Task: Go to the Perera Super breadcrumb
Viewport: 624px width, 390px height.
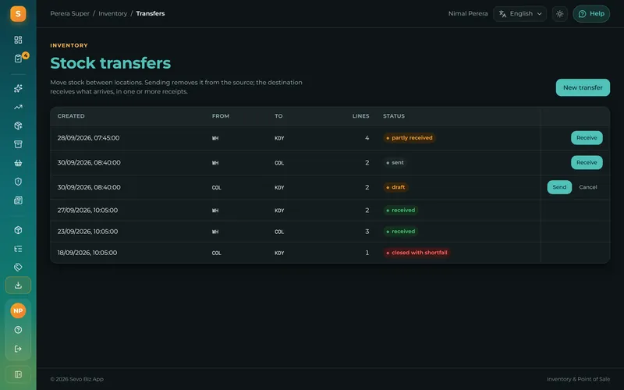Action: pos(69,13)
